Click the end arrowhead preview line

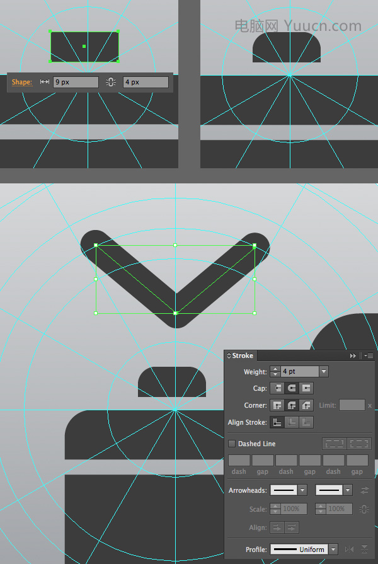(x=329, y=490)
